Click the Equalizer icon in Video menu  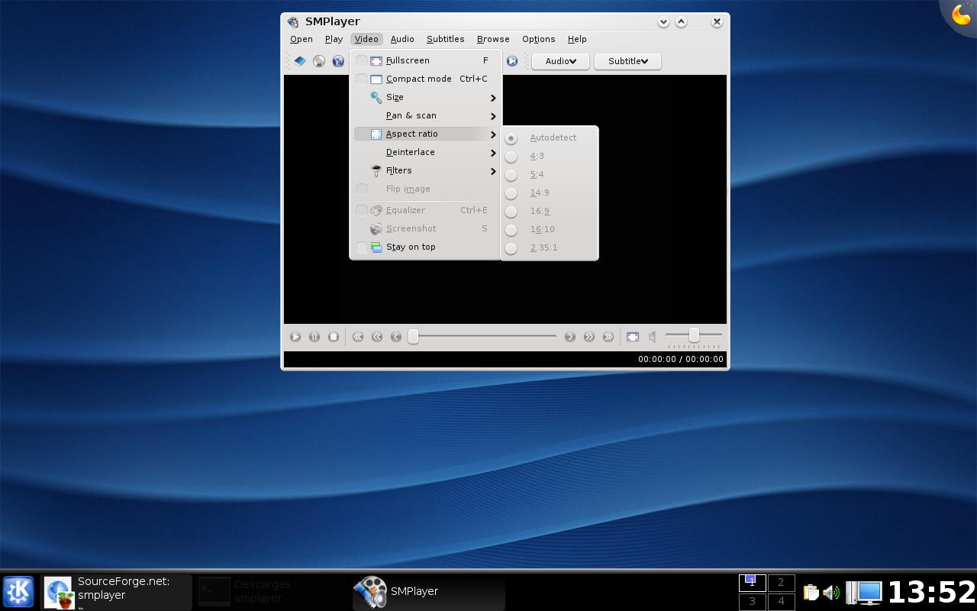(x=376, y=210)
